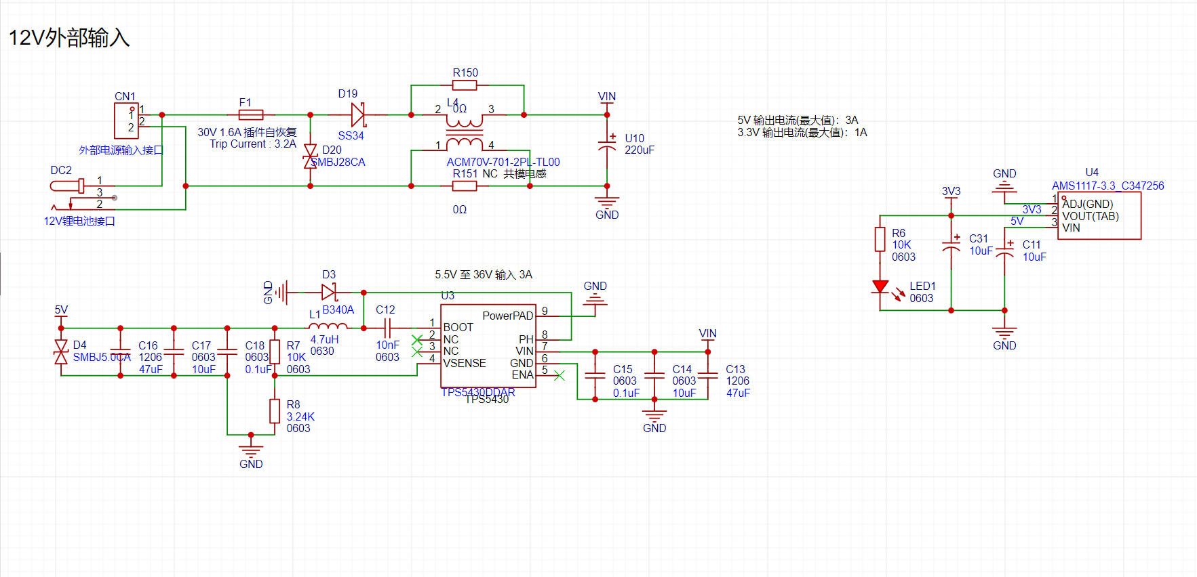Select the LED1 diode symbol

pos(880,286)
